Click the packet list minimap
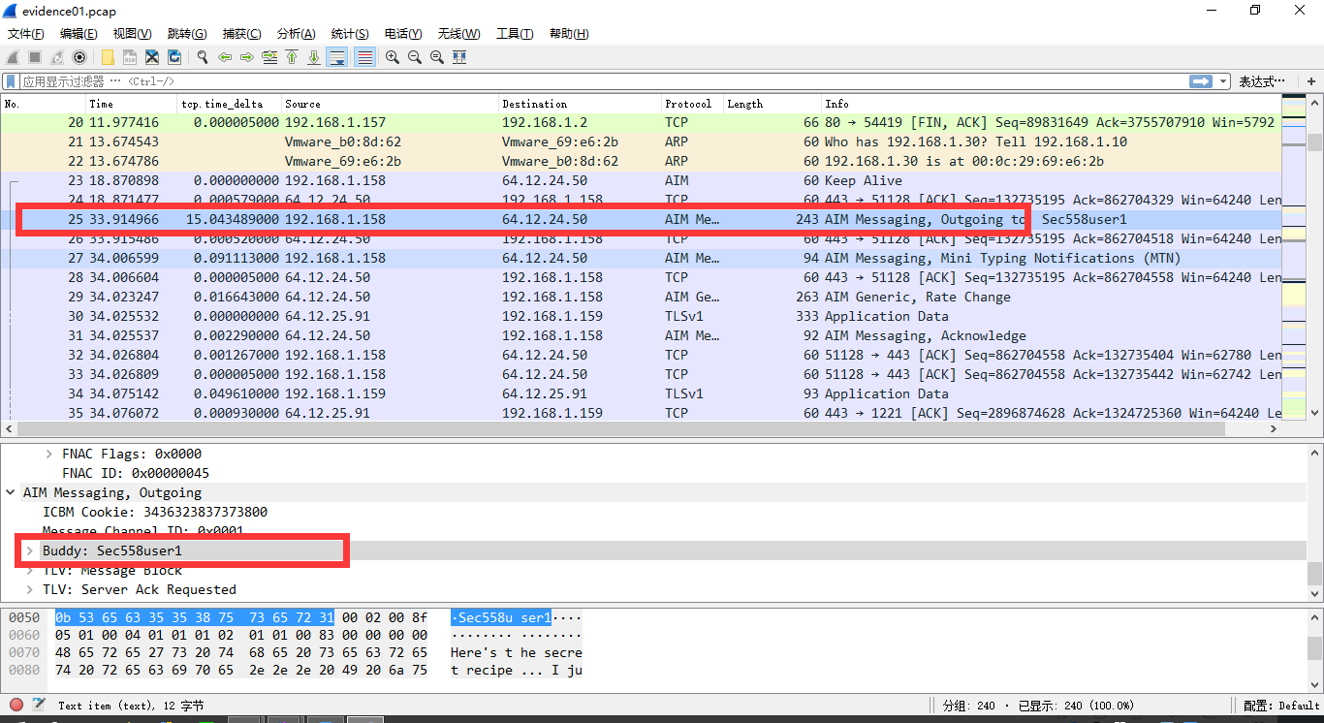Image resolution: width=1324 pixels, height=723 pixels. pos(1293,257)
